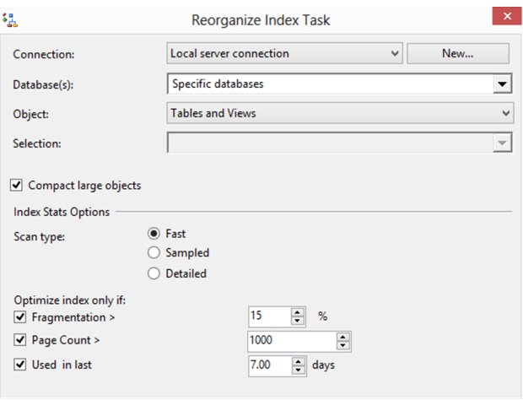Click the Reorganize Index Task window icon

pos(10,20)
